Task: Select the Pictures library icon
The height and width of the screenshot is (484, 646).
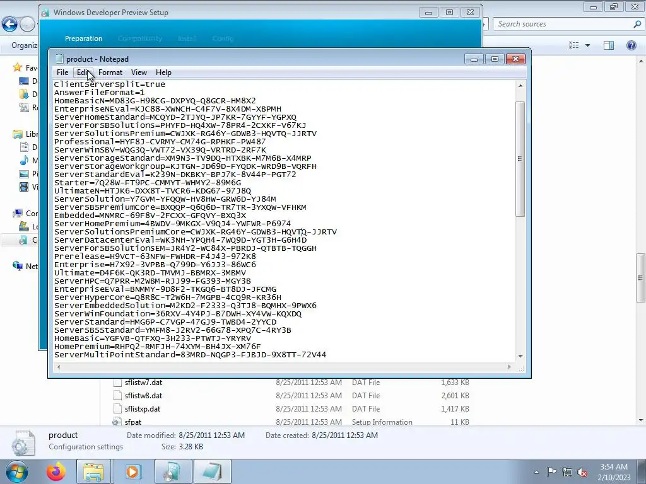Action: point(24,174)
